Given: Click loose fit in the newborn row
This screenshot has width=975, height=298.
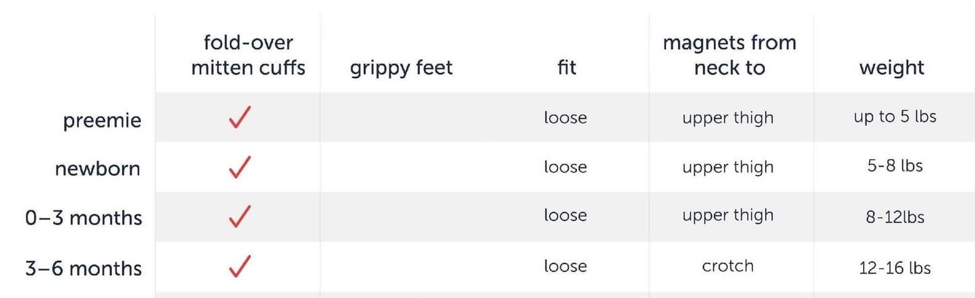Looking at the screenshot, I should click(565, 167).
